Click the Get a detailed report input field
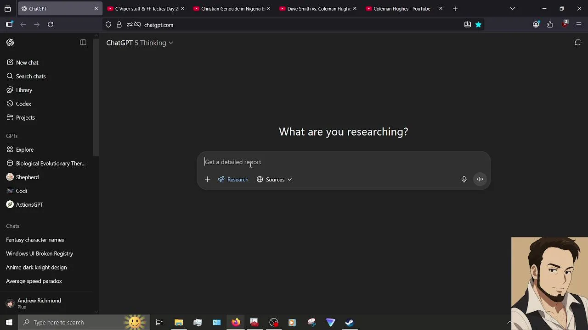This screenshot has width=588, height=330. 344,162
